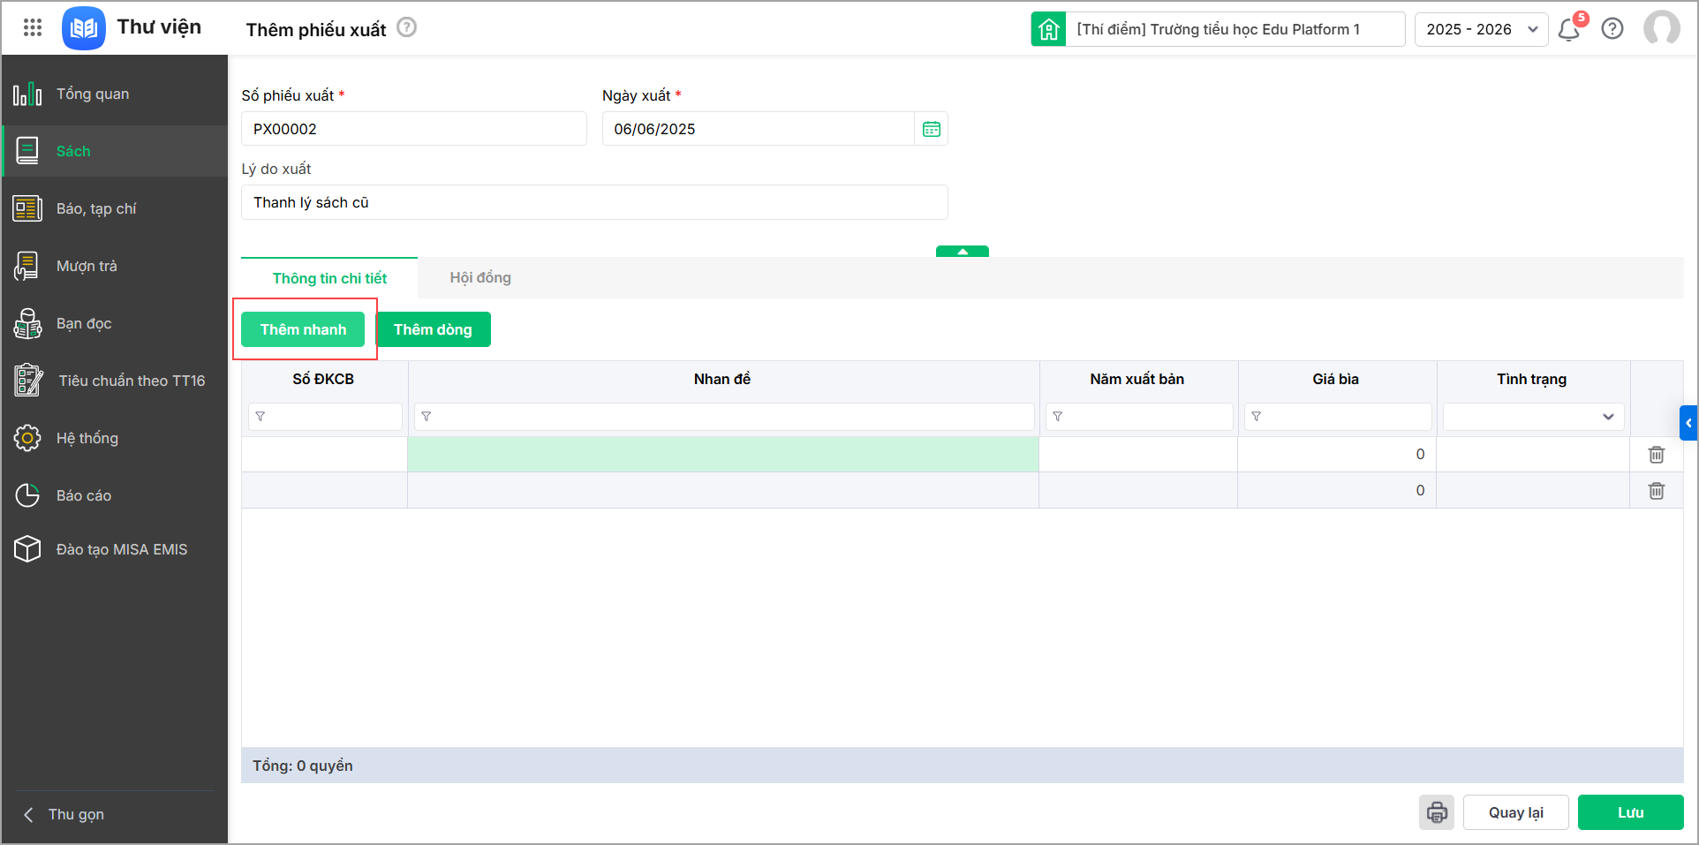Open Tổng quan in sidebar
This screenshot has height=845, width=1699.
[x=115, y=94]
